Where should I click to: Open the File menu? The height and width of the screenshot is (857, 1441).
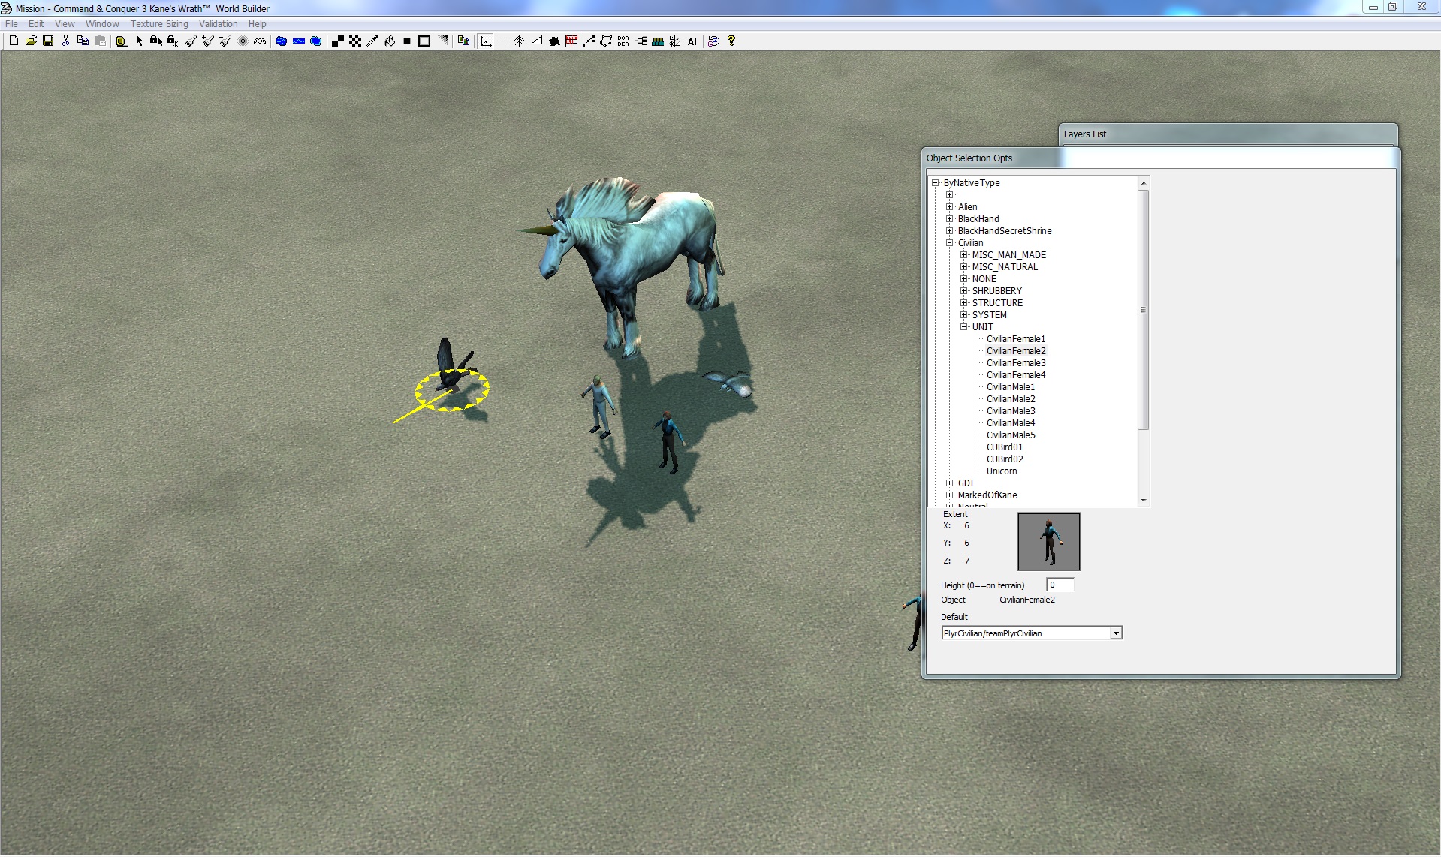coord(12,24)
